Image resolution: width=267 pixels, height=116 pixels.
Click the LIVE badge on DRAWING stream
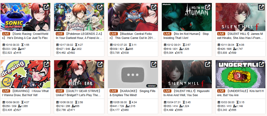(6, 91)
